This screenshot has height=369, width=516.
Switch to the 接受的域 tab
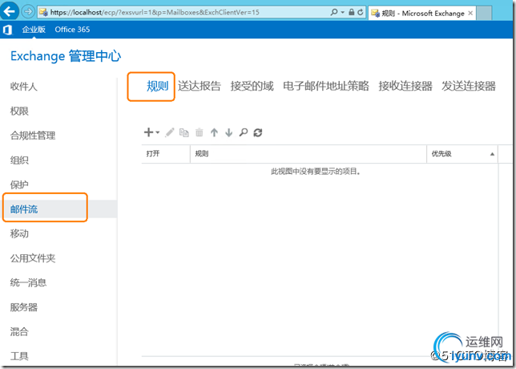[252, 87]
